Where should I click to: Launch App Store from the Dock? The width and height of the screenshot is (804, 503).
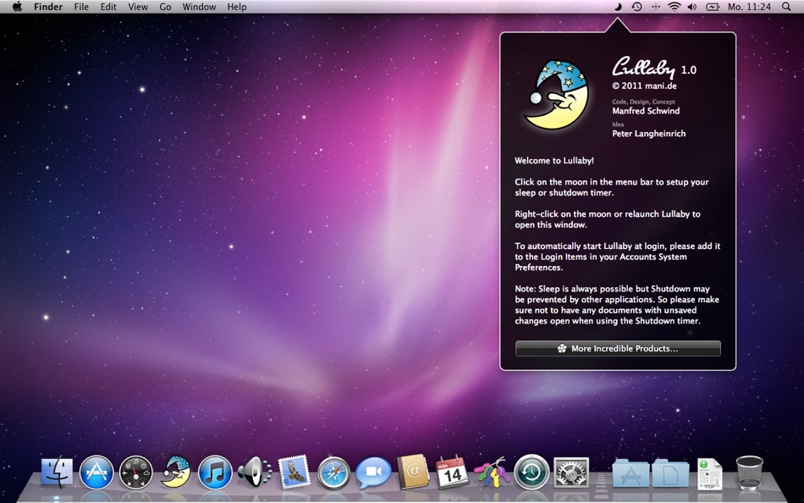96,473
